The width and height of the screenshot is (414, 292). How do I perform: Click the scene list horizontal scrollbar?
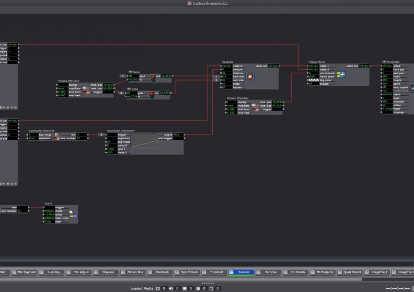tap(181, 279)
